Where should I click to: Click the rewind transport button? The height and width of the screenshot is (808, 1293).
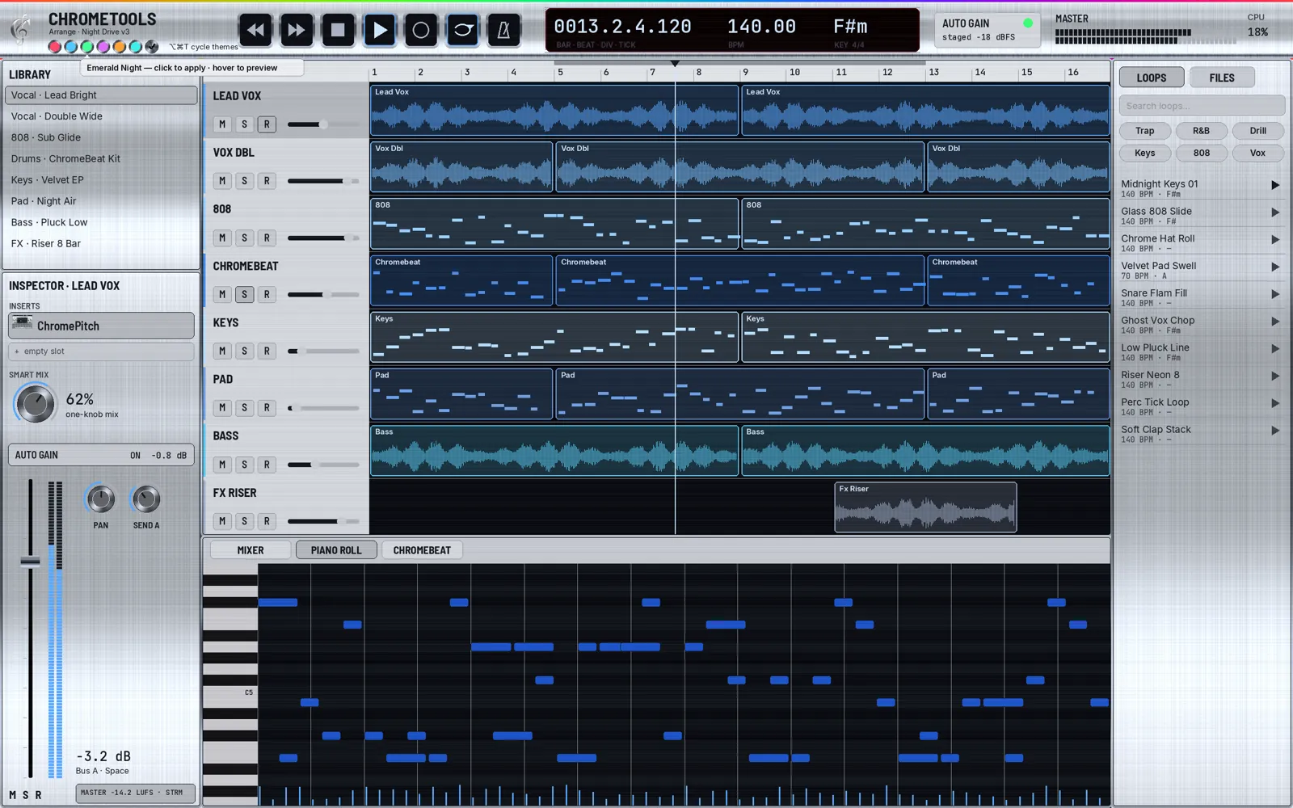pyautogui.click(x=255, y=31)
